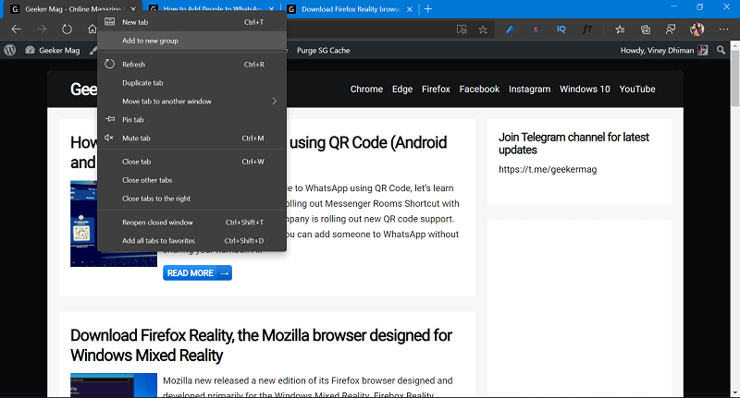Click the Firefox Reality article thumbnail
The width and height of the screenshot is (740, 398).
pyautogui.click(x=114, y=385)
